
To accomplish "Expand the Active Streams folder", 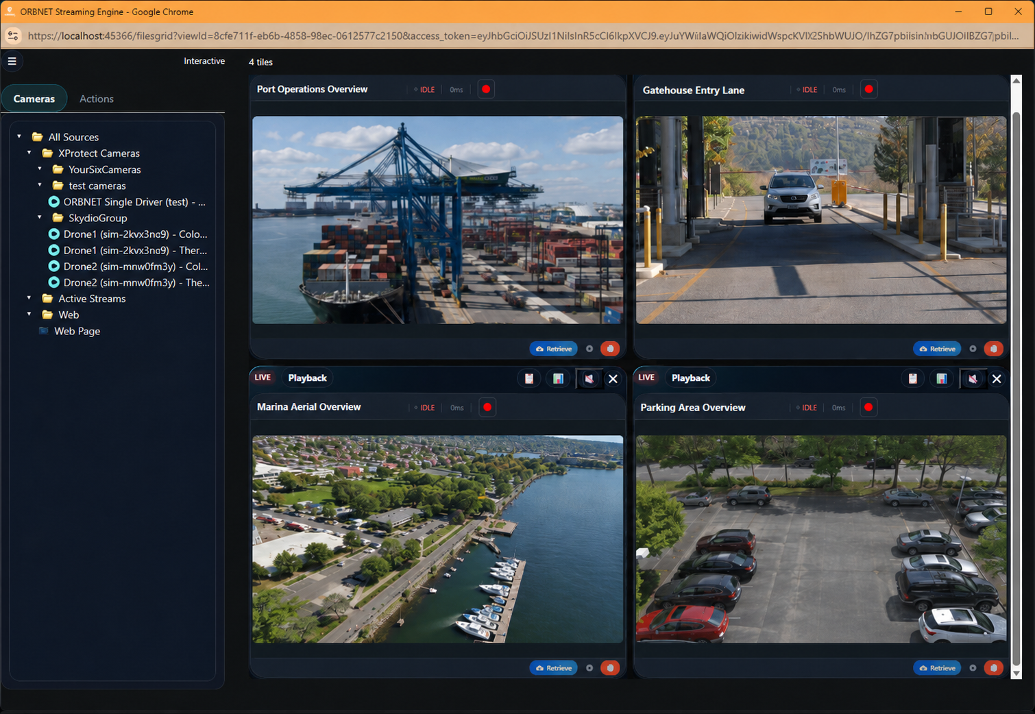I will [29, 298].
